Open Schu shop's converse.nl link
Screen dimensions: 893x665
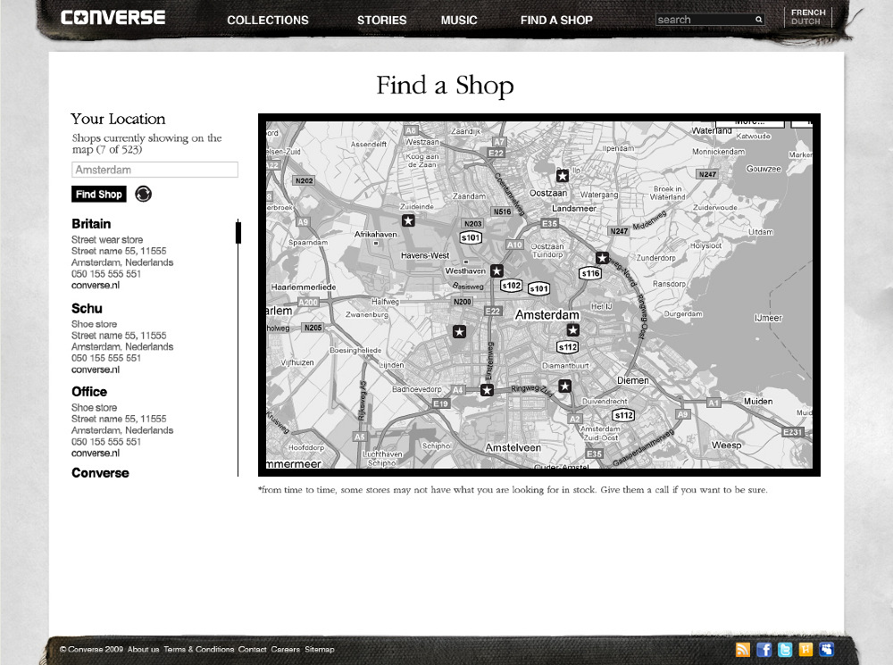[96, 370]
